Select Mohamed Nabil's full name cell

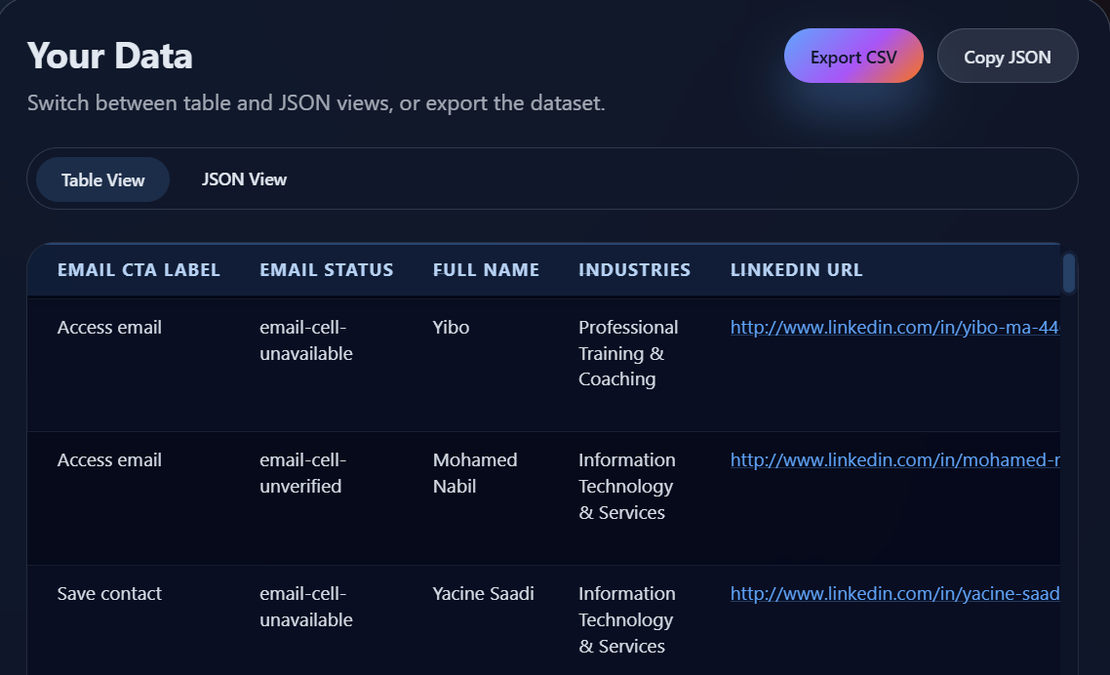[474, 472]
